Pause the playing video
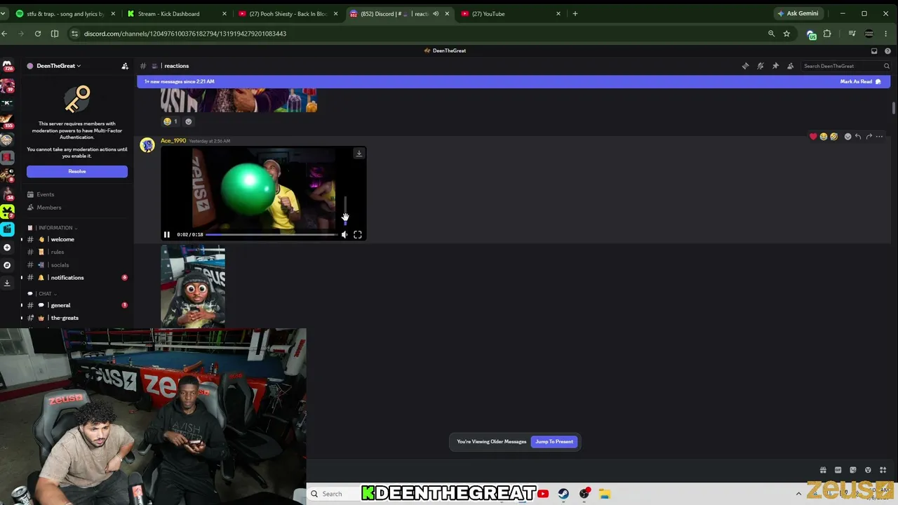 tap(167, 235)
